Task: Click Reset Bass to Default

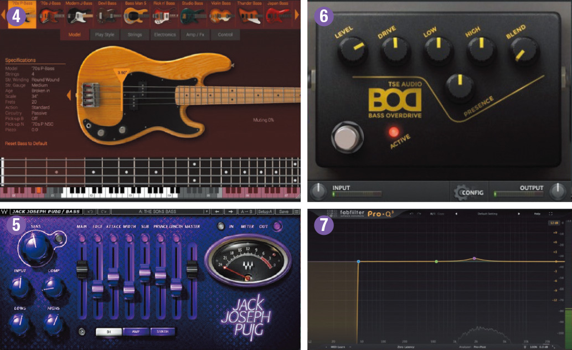Action: click(x=26, y=143)
